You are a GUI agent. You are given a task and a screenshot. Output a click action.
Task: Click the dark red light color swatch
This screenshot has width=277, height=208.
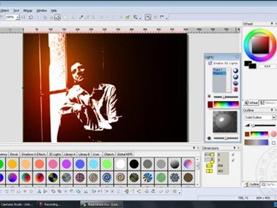tap(210, 105)
